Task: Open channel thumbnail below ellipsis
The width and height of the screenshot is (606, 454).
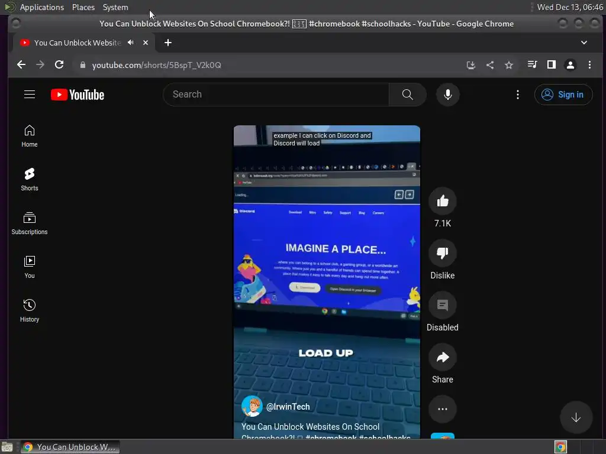Action: click(x=443, y=436)
